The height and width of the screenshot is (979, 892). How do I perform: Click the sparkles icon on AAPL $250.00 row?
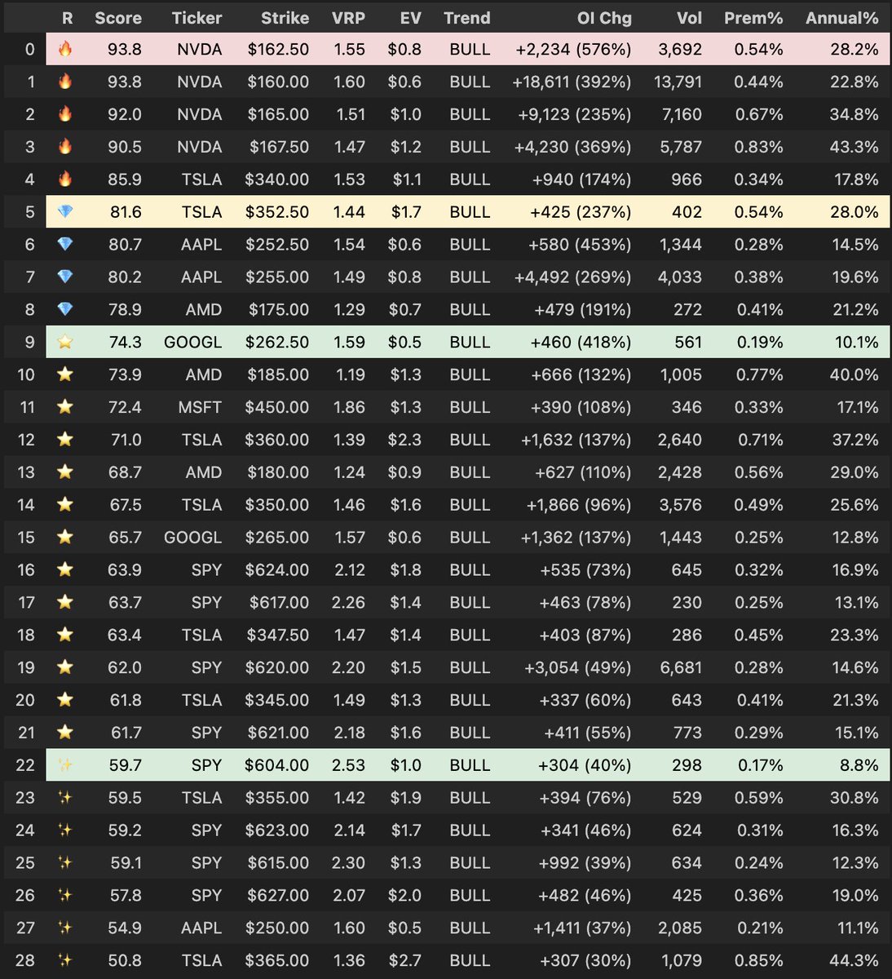65,928
